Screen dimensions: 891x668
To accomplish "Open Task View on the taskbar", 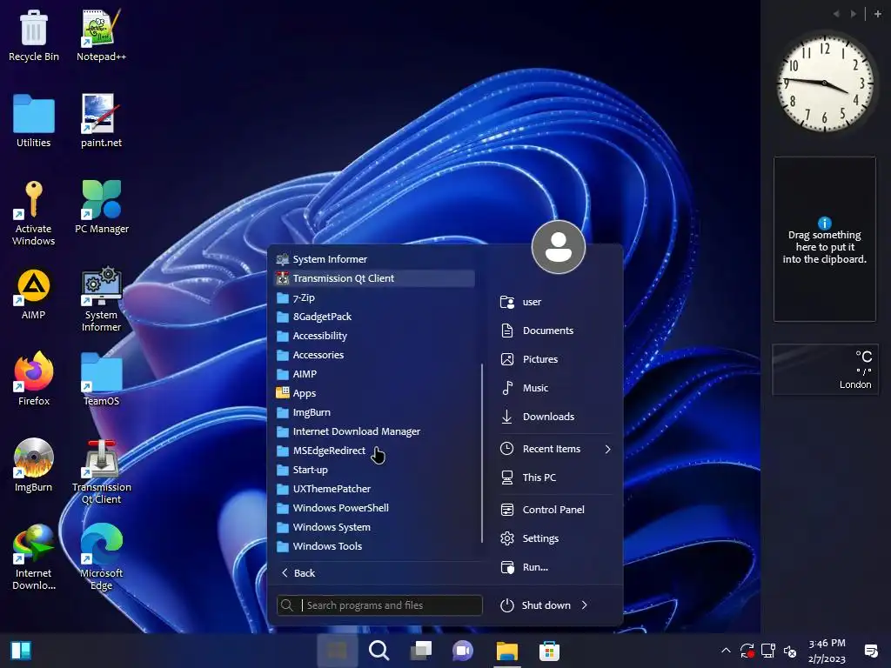I will [421, 651].
